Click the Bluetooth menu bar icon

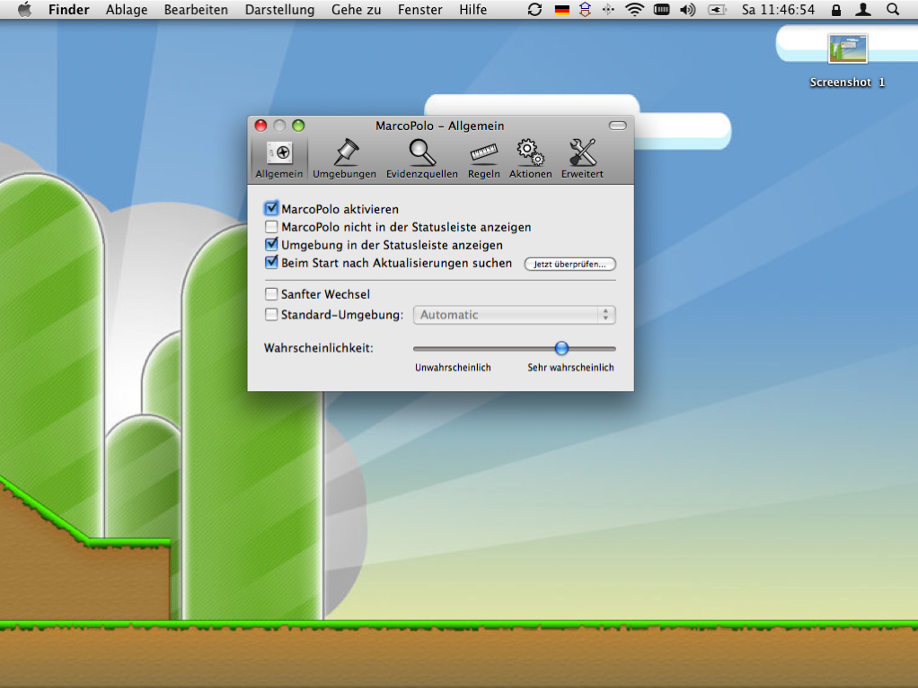[x=609, y=9]
